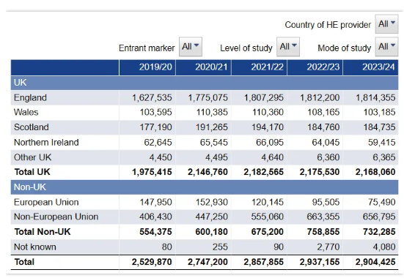404x278 pixels.
Task: Click Non-European Union 2022/23 value 663,355
Action: (323, 217)
